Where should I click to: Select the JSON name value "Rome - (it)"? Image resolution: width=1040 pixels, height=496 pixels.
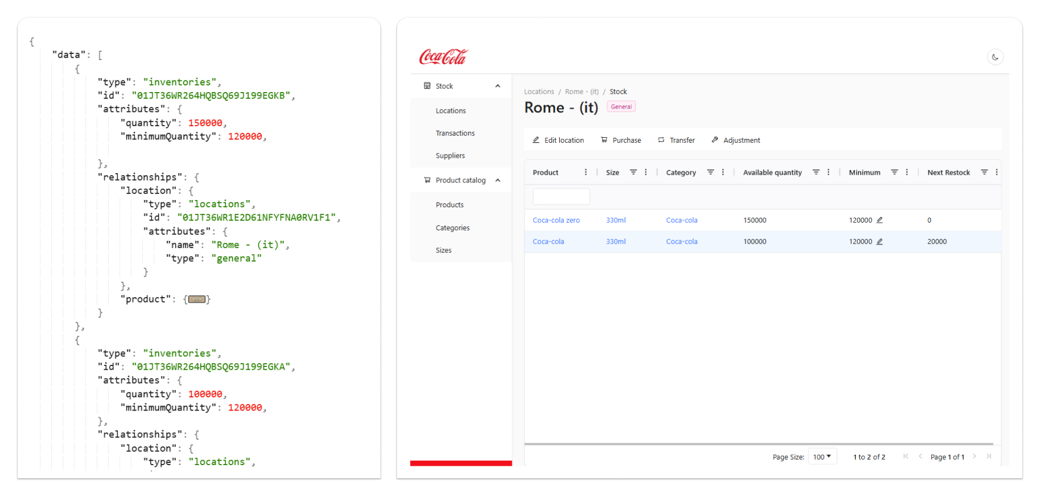(248, 245)
